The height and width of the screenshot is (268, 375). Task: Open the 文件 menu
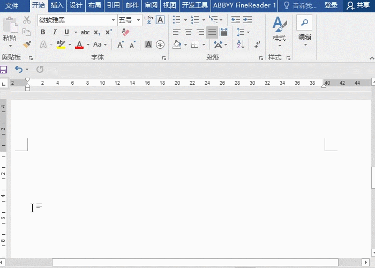12,5
